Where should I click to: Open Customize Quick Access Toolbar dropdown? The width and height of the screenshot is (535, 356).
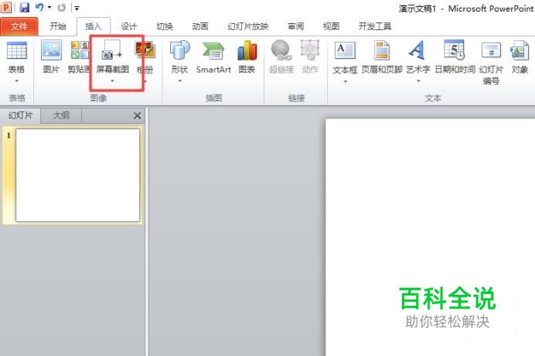[77, 8]
